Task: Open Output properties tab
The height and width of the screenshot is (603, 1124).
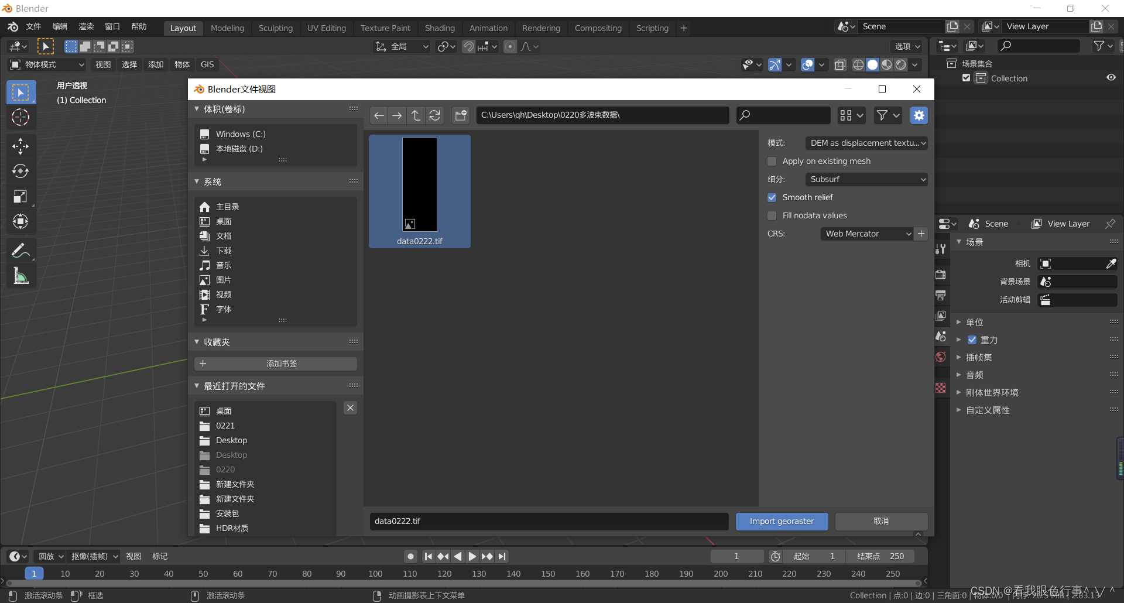Action: pos(941,295)
